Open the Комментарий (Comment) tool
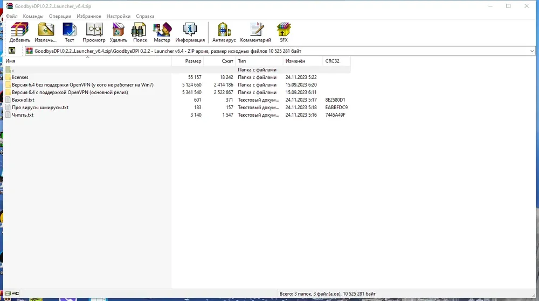 pyautogui.click(x=255, y=32)
